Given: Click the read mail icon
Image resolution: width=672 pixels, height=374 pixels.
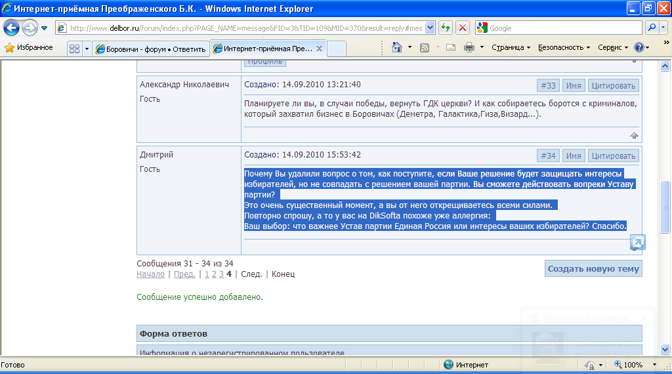Looking at the screenshot, I should point(451,47).
